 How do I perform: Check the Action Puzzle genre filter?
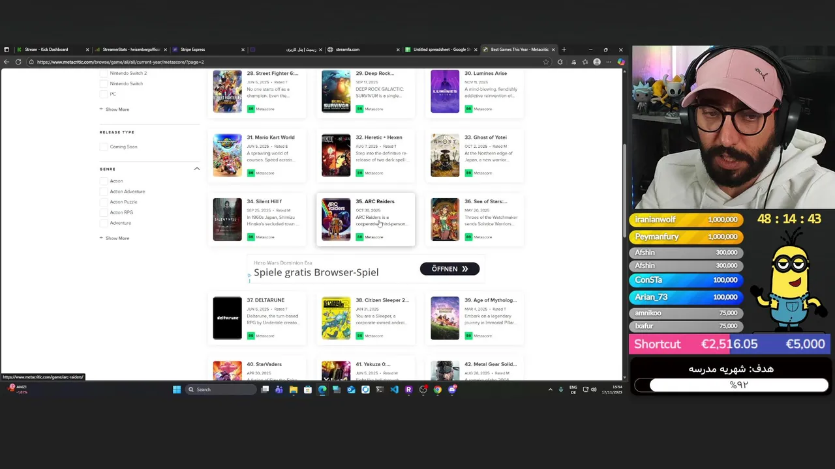[x=104, y=202]
